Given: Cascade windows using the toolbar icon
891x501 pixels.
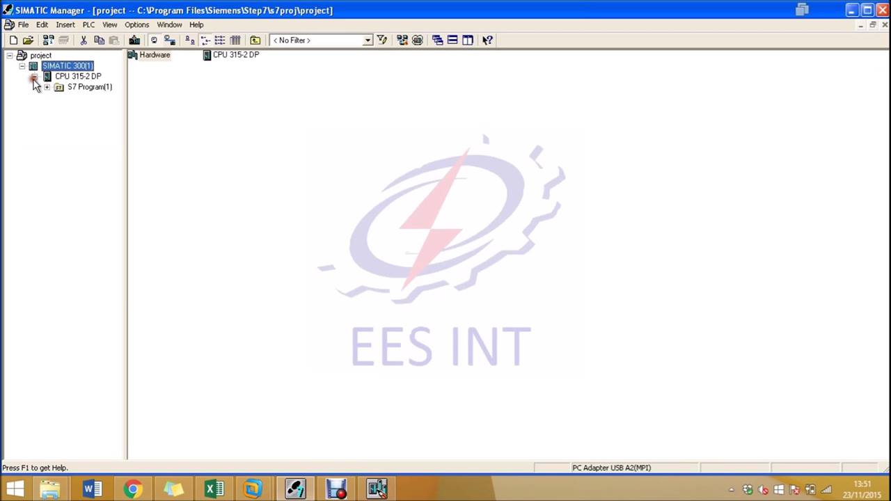Looking at the screenshot, I should tap(437, 40).
